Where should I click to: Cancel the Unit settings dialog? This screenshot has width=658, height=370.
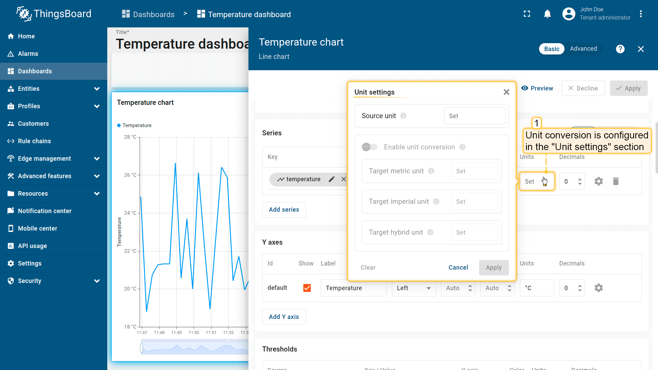click(458, 268)
